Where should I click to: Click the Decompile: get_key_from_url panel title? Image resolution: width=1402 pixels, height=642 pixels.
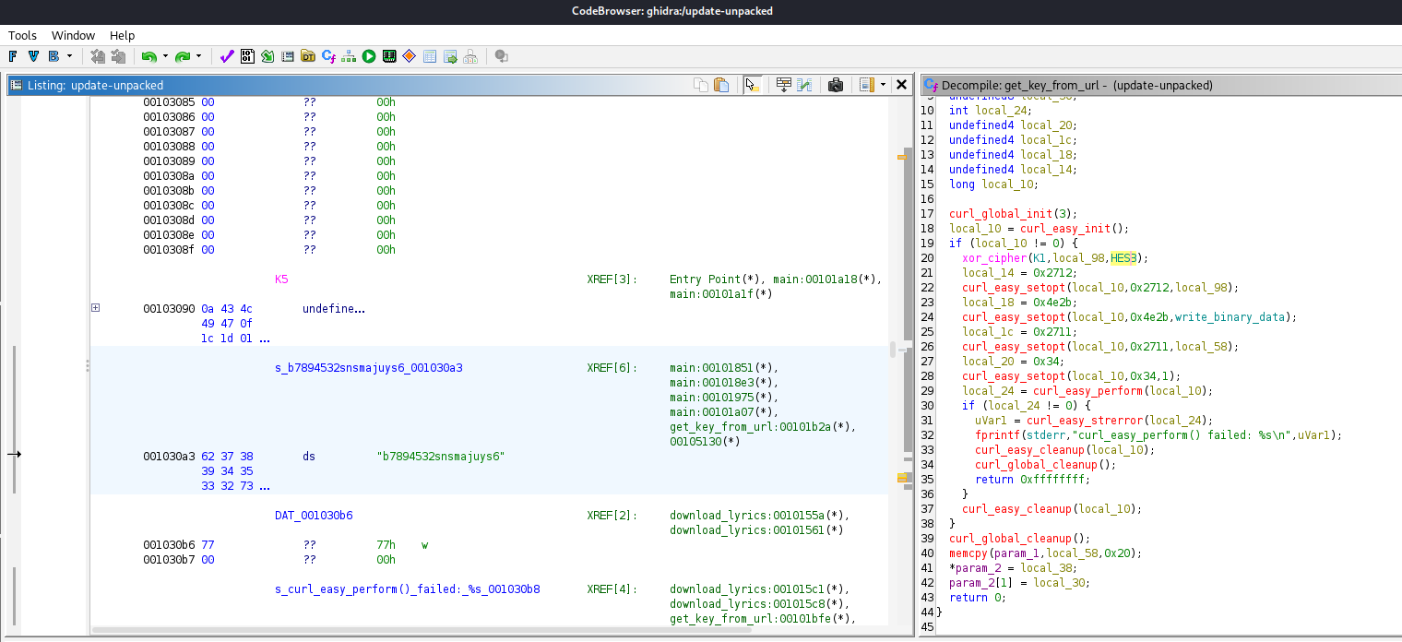(x=1077, y=85)
